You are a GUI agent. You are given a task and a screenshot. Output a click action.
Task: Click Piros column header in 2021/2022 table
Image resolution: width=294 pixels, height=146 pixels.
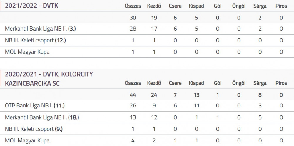click(x=281, y=6)
